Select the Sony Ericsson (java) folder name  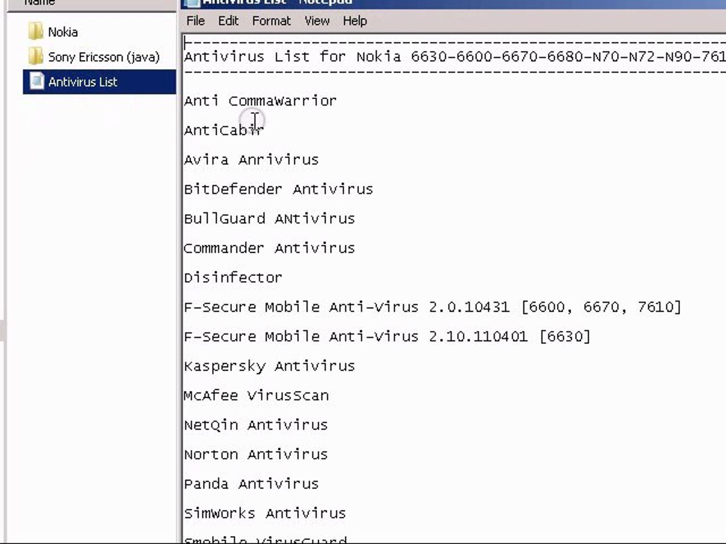[104, 57]
